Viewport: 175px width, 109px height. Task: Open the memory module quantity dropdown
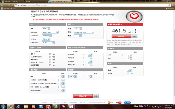point(90,77)
